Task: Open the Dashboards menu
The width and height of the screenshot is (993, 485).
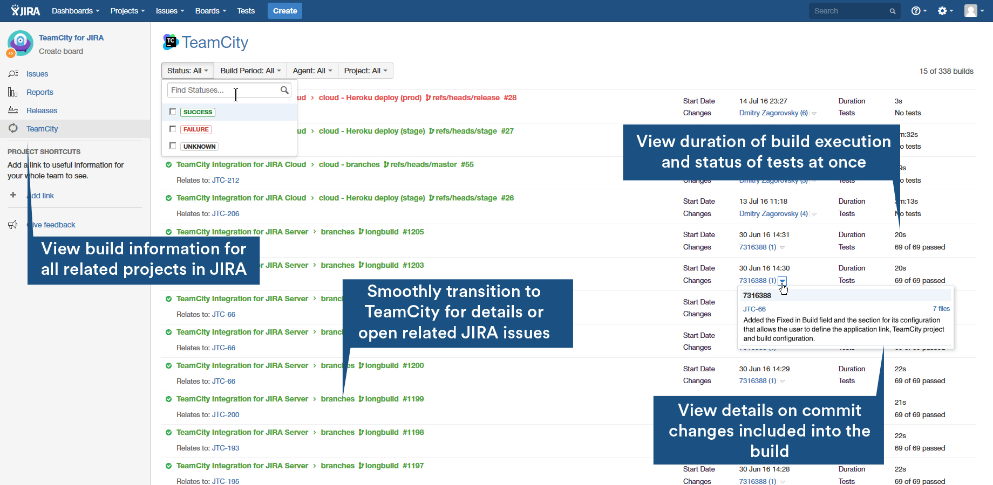Action: pos(76,11)
